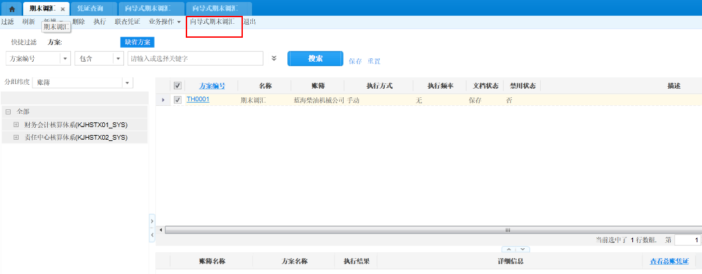This screenshot has width=702, height=274.
Task: Expand advanced filter double-chevron icon
Action: pos(274,58)
